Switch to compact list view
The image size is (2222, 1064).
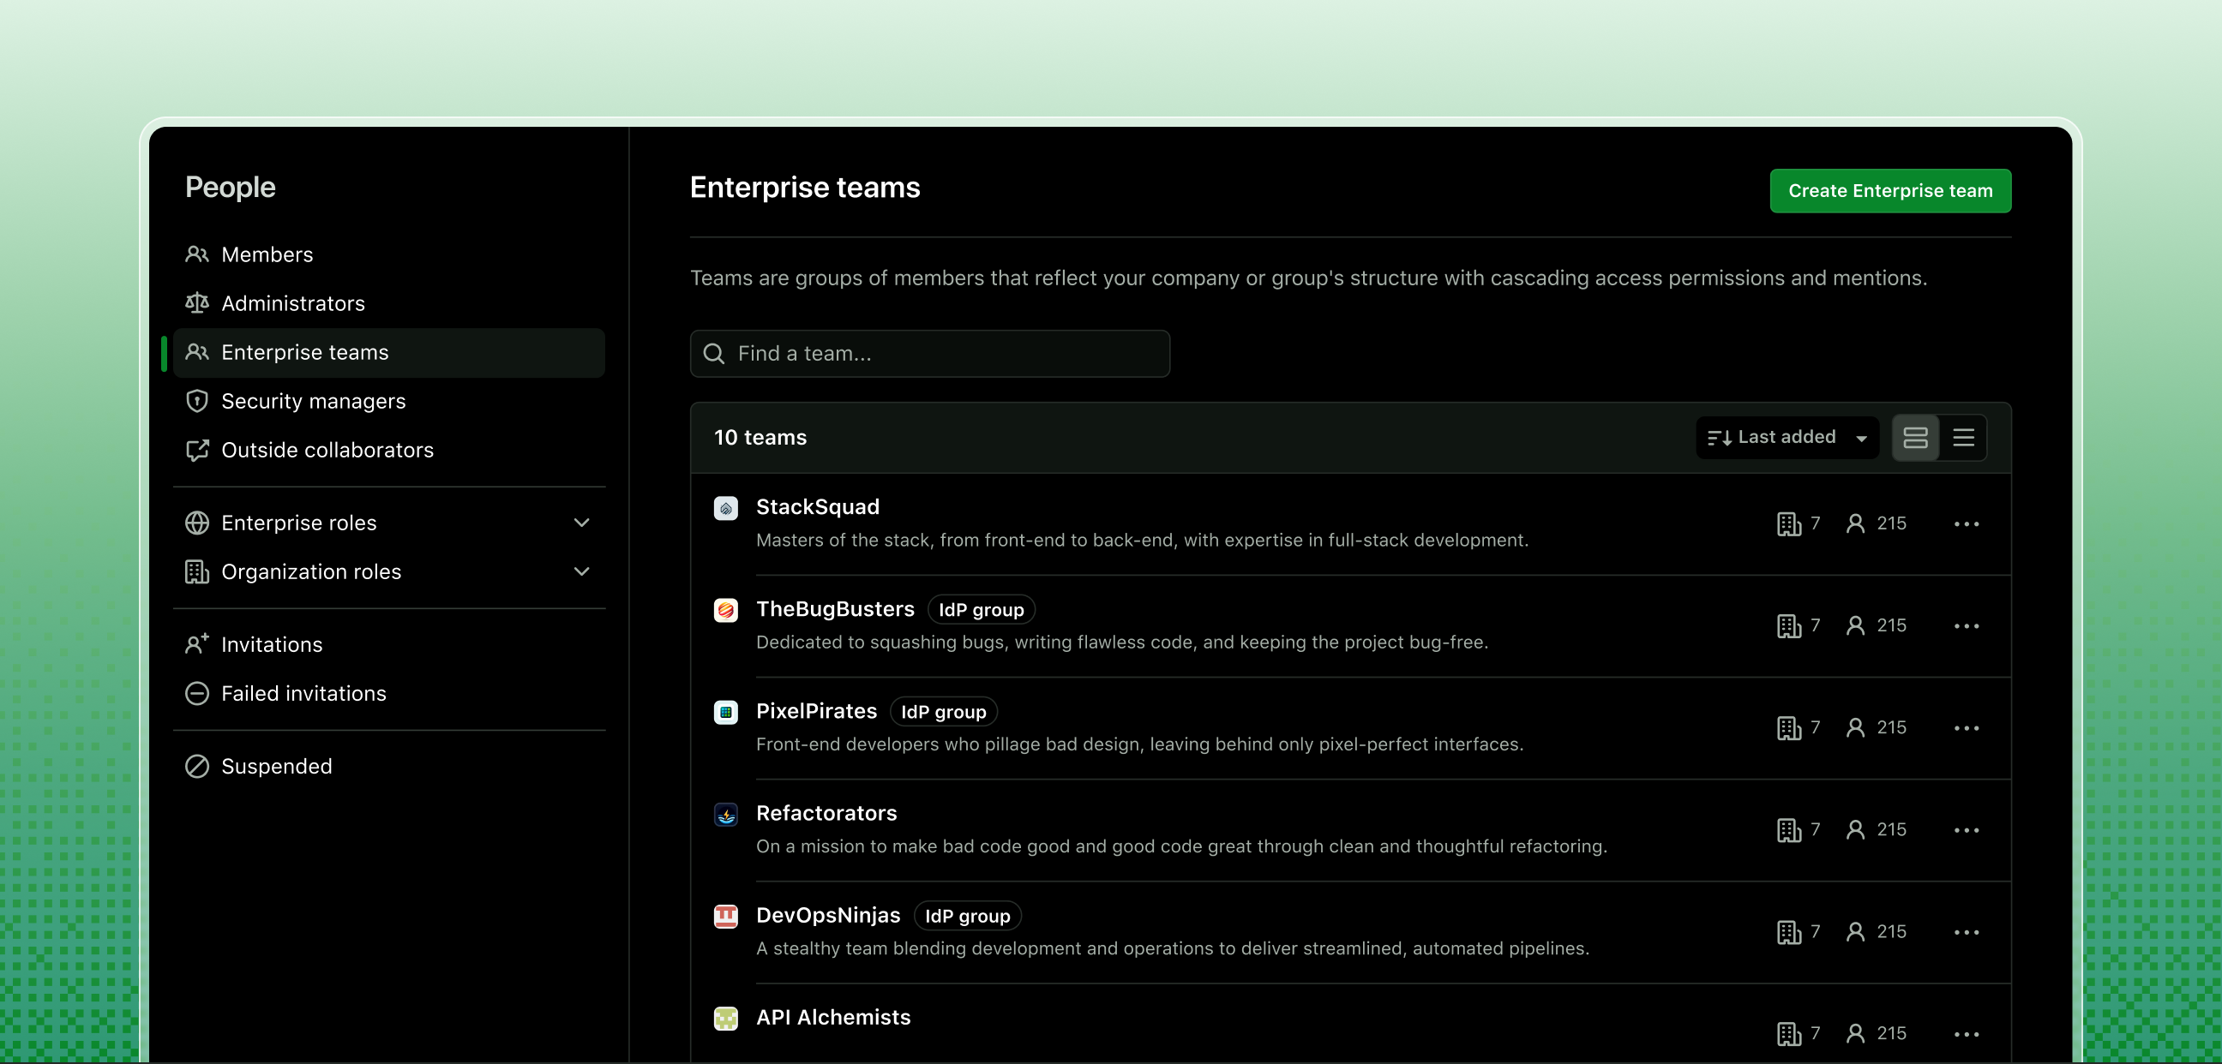[1963, 437]
